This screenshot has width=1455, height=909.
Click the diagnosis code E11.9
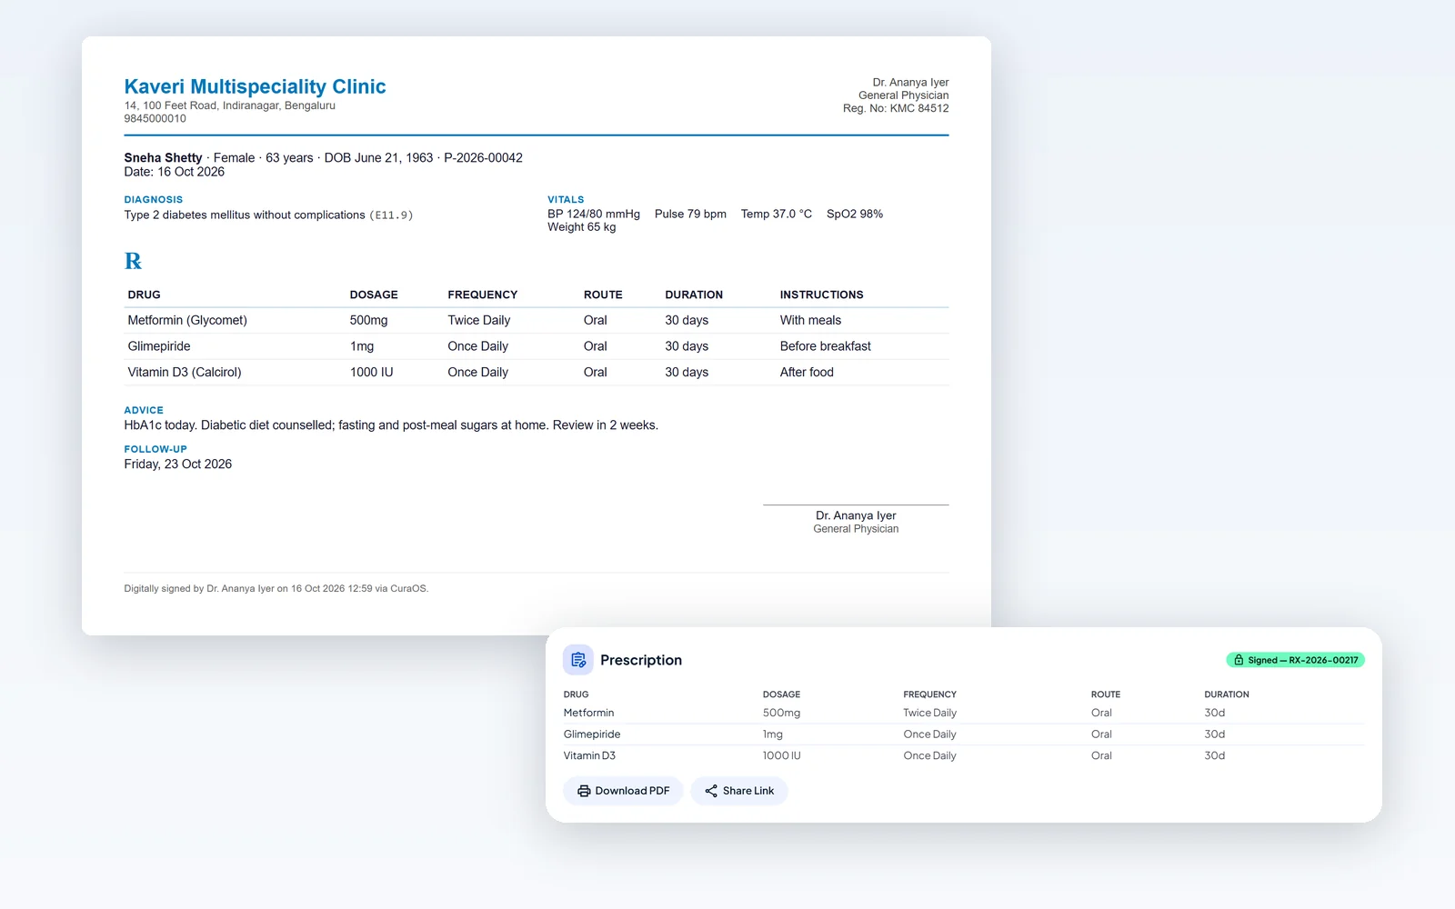tap(391, 215)
